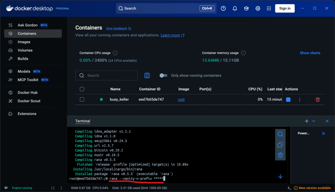Screen dimensions: 335x192
Task: Open Images in the sidebar
Action: 24,42
